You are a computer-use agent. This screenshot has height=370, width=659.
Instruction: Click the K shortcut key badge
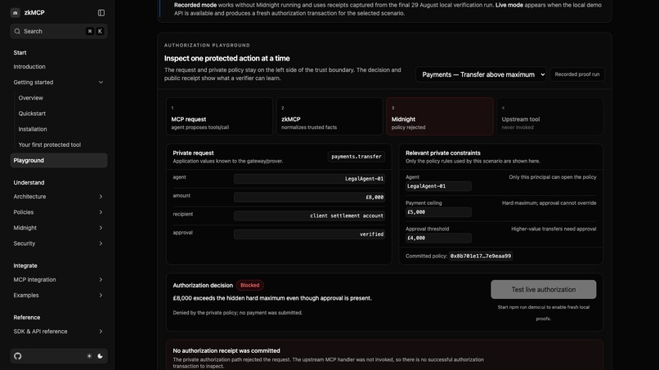[100, 31]
